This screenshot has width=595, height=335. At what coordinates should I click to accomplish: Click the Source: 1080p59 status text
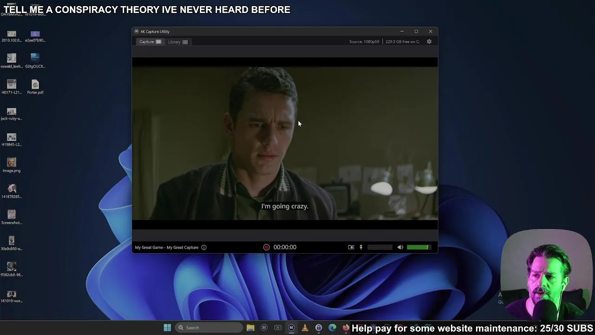(364, 41)
